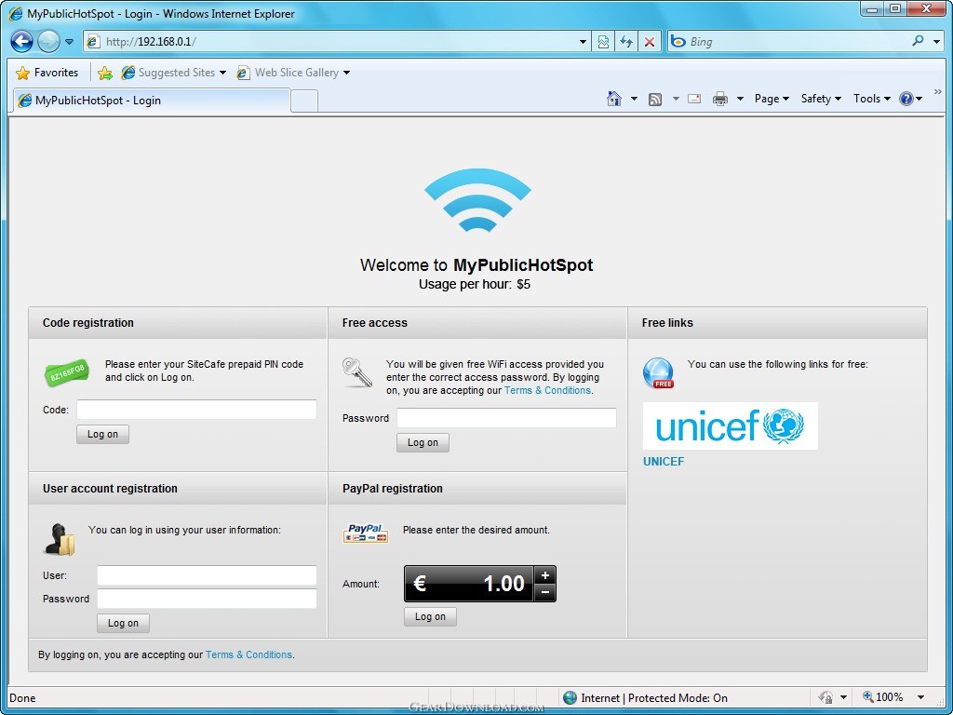Click the search magnifier icon
The image size is (953, 715).
(x=918, y=41)
